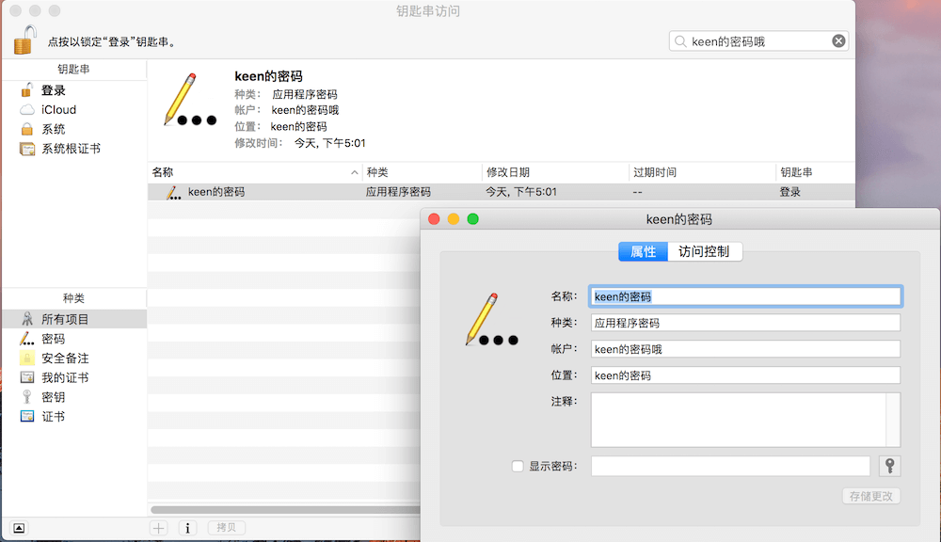The height and width of the screenshot is (542, 941).
Task: Open the key icon Password Assistant button
Action: click(x=888, y=466)
